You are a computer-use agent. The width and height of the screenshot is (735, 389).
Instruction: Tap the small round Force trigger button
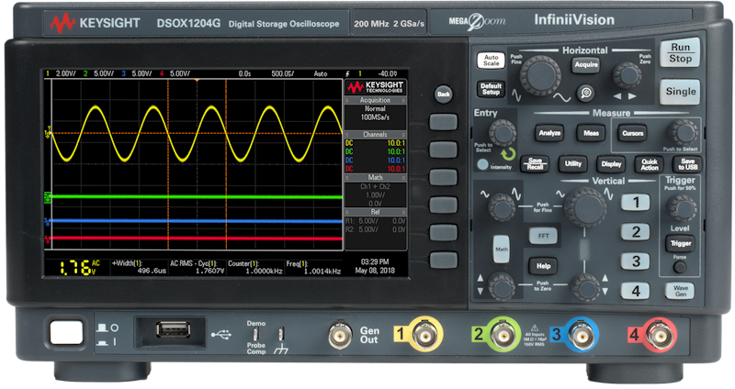coord(679,267)
